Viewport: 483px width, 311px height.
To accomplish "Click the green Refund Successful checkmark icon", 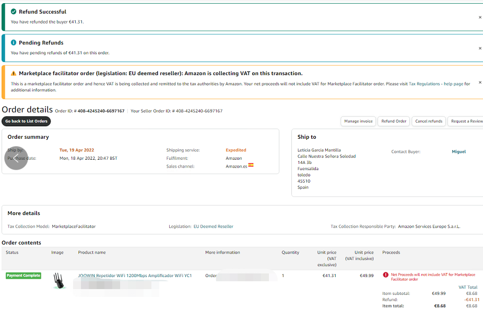I will click(14, 11).
